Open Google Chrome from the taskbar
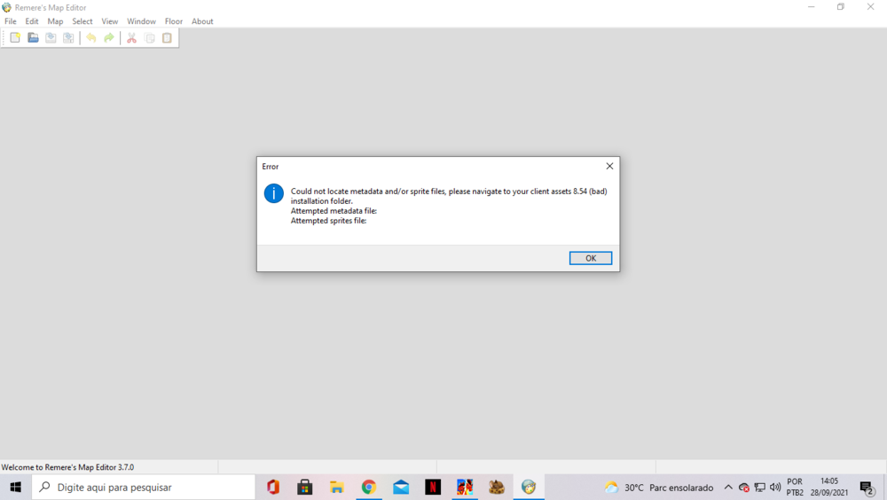887x500 pixels. click(x=369, y=487)
